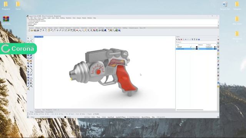Click the Layers panel horizontal scrollbar
The height and width of the screenshot is (138, 246).
pos(190,110)
